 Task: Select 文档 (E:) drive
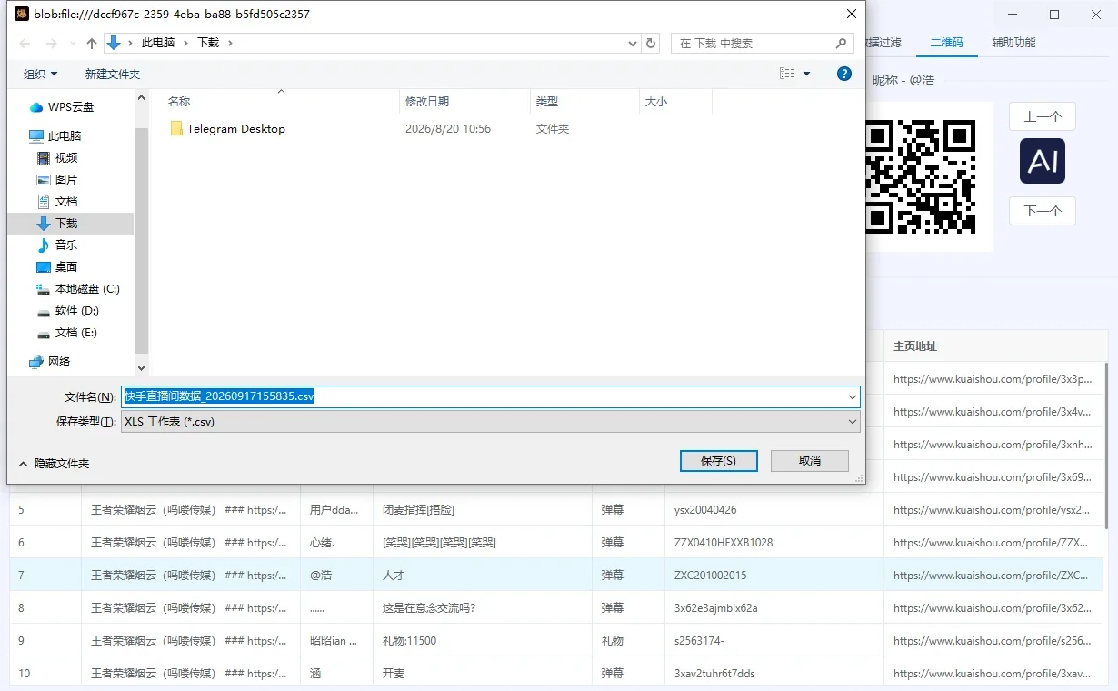point(76,333)
